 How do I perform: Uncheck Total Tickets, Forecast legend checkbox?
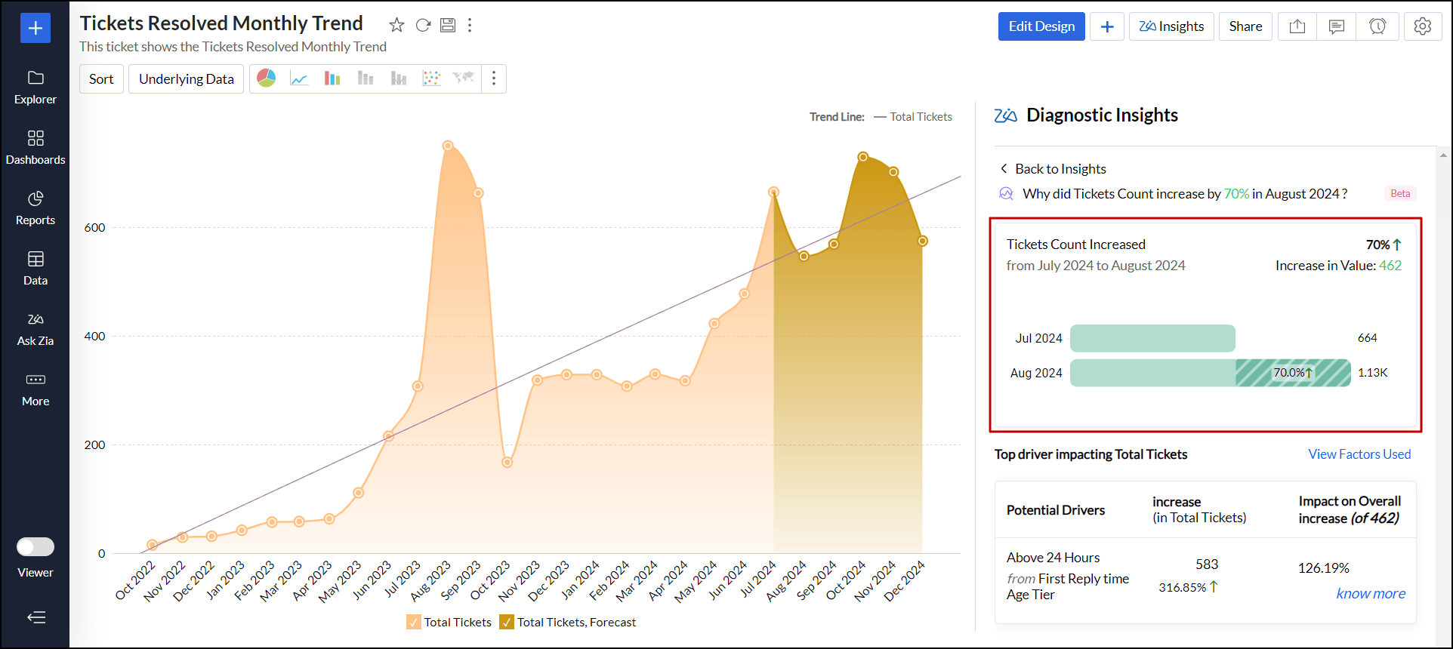tap(507, 622)
